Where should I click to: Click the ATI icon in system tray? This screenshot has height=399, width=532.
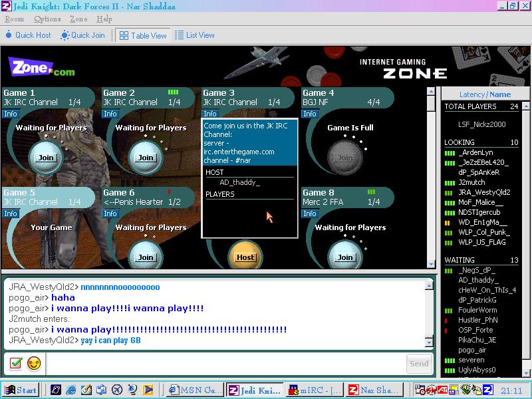click(x=442, y=390)
